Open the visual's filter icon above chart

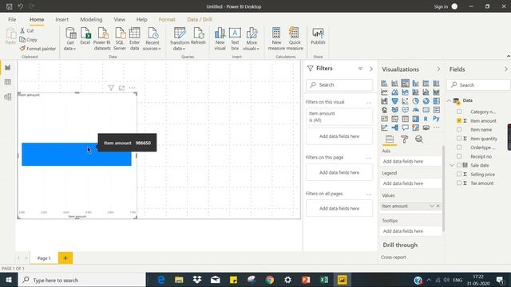coord(111,88)
